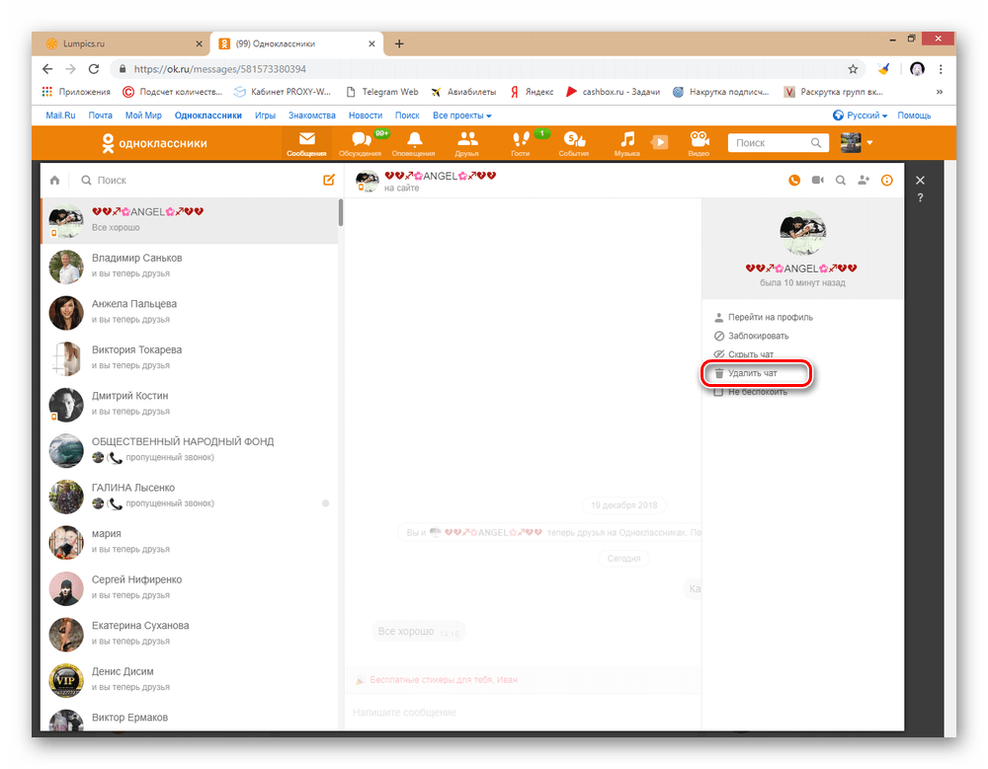Add a person to the chat

pos(864,181)
